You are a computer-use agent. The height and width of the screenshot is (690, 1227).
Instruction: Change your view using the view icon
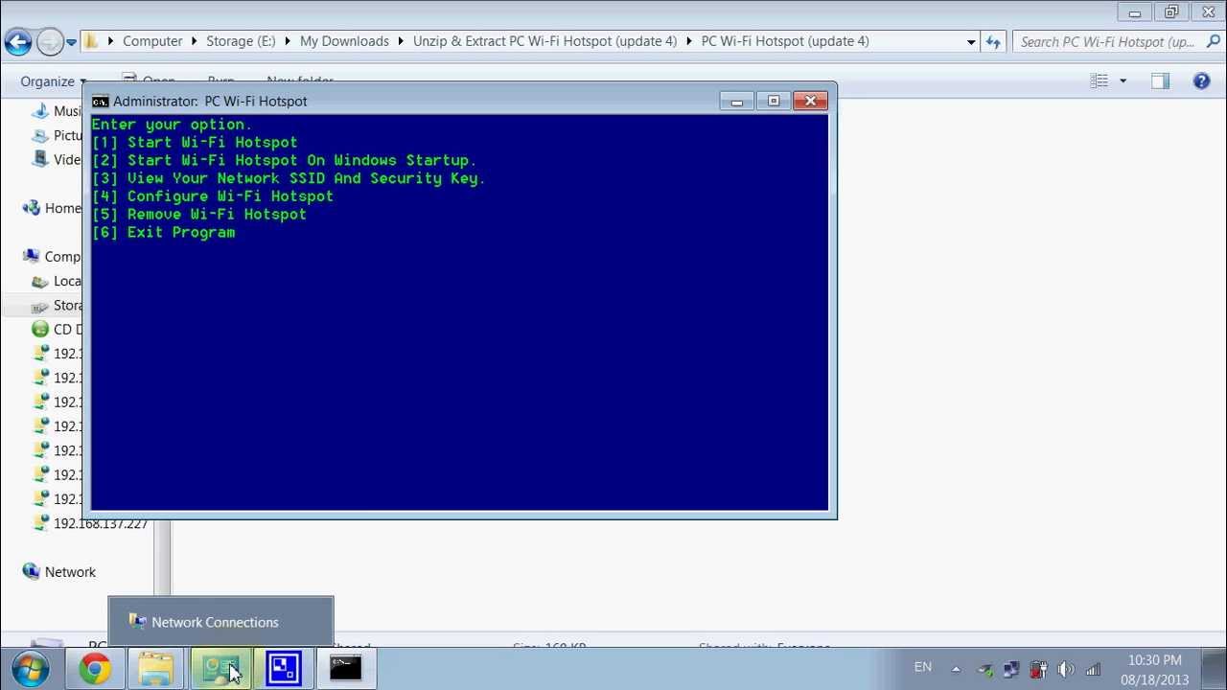[x=1100, y=81]
